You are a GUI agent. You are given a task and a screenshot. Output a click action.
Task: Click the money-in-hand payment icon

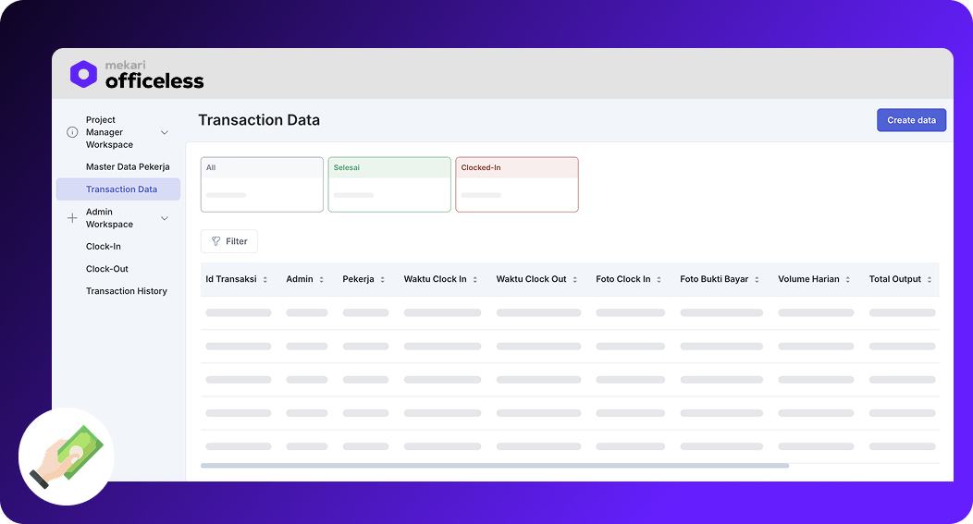coord(67,457)
